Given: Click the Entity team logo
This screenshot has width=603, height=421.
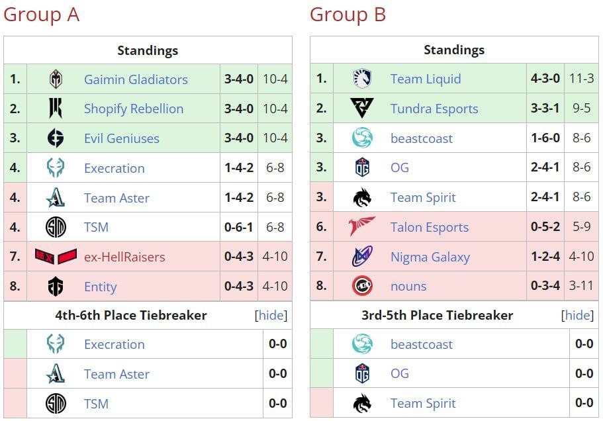Looking at the screenshot, I should click(x=56, y=287).
